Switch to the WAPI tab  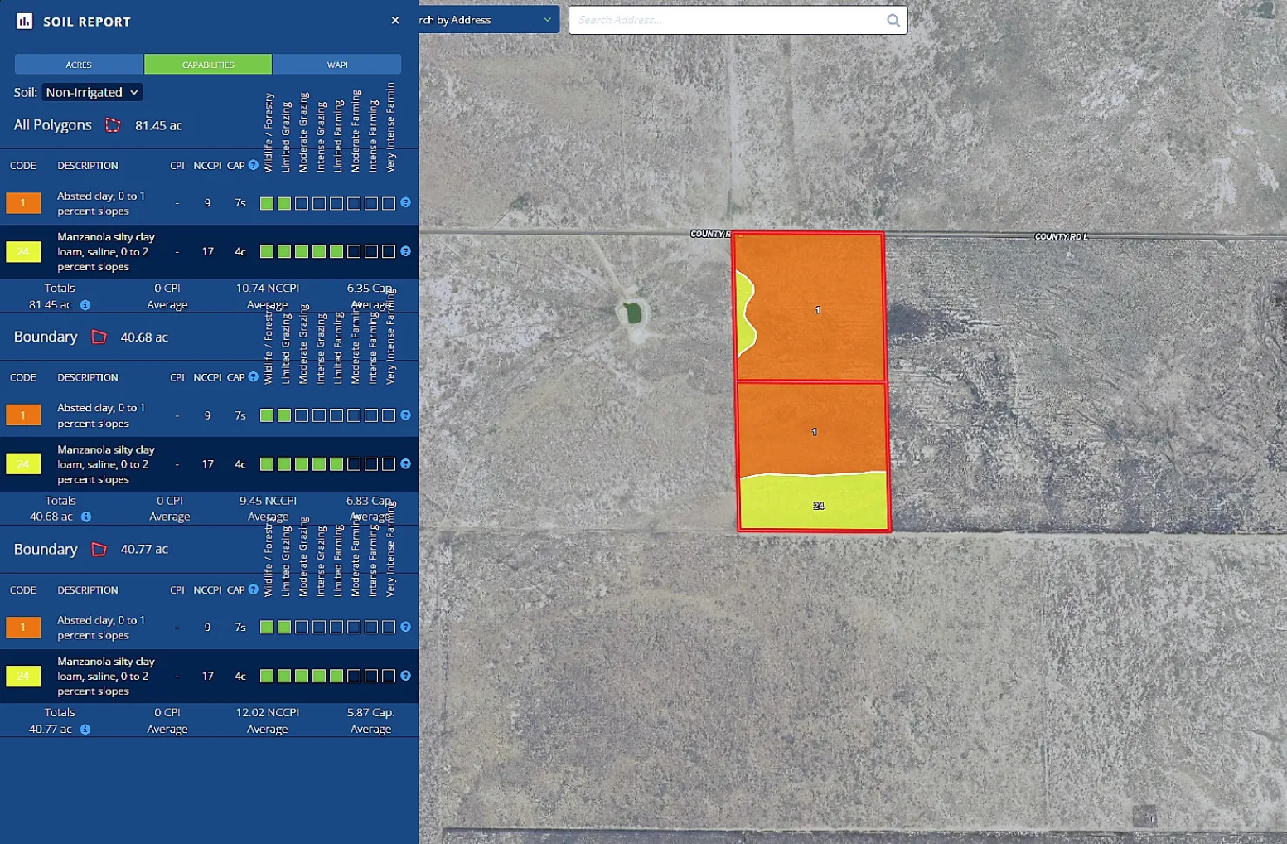[x=337, y=65]
